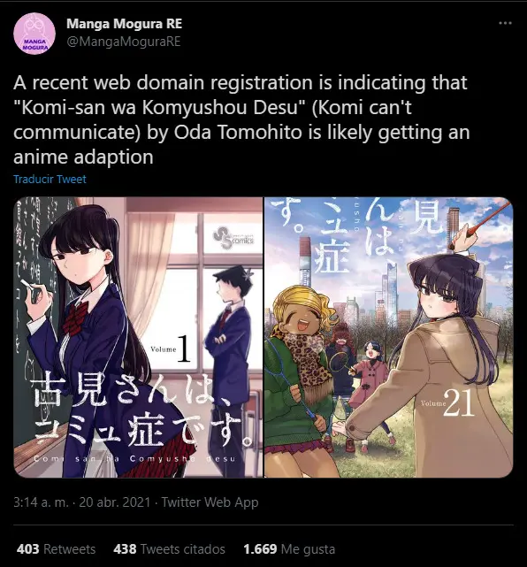Click the large Japanese title on the Volume 1 cover
Screen dimensions: 527x567
click(x=142, y=410)
